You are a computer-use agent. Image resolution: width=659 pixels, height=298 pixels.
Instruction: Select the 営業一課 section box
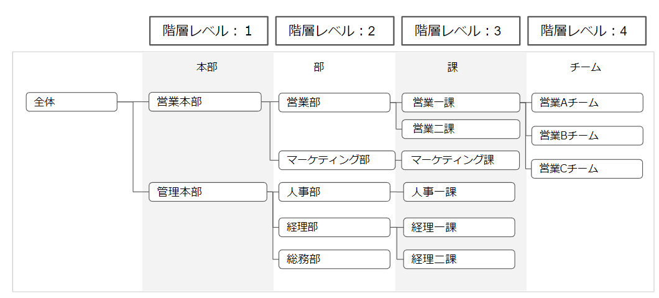point(460,103)
